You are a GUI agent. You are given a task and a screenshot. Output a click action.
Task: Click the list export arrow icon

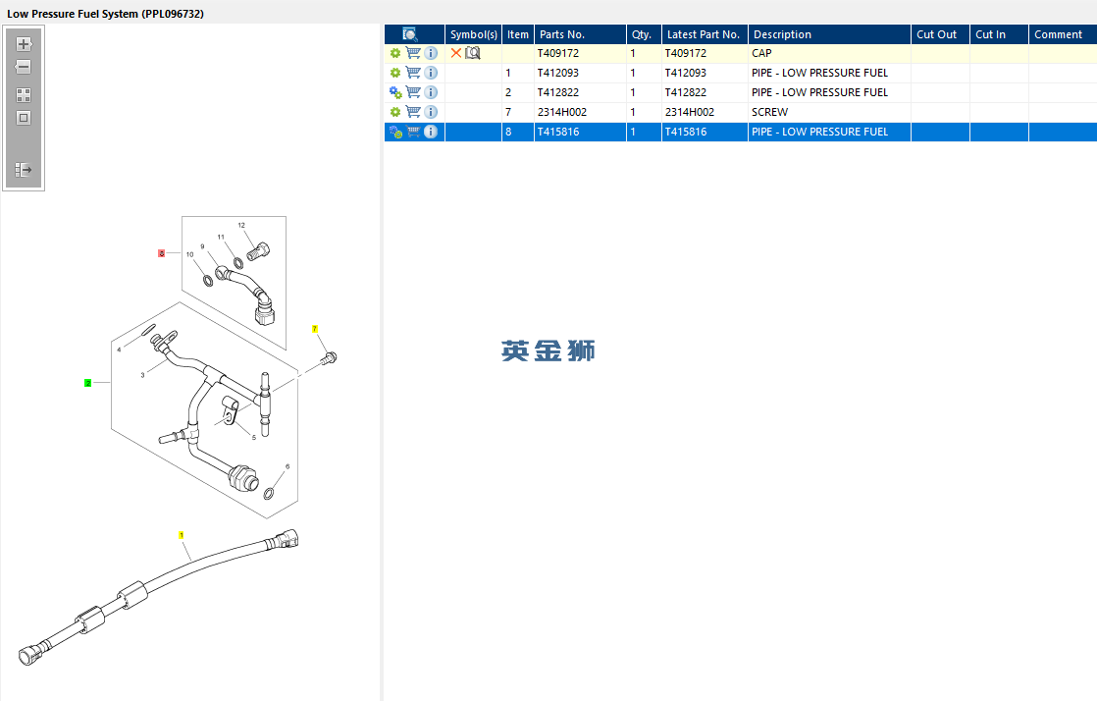(x=24, y=170)
